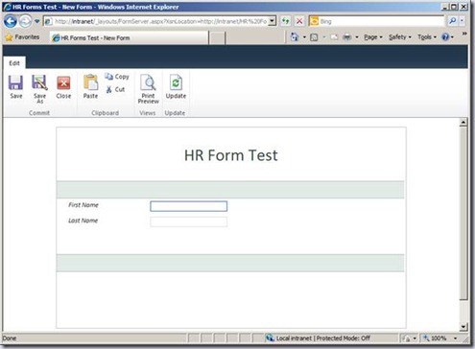The height and width of the screenshot is (349, 475).
Task: Click the Print toolbar icon
Action: 346,37
